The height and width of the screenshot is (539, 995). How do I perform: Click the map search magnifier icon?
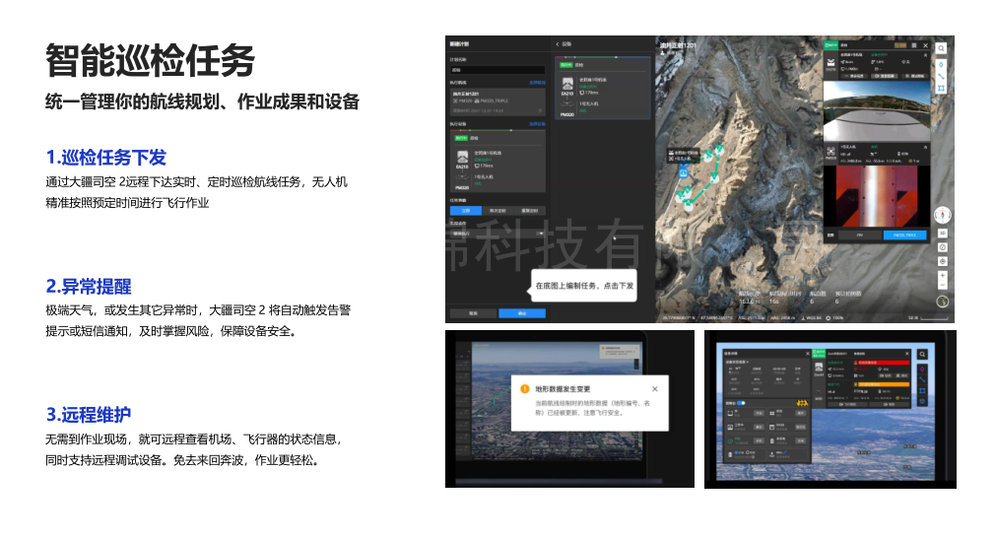941,47
